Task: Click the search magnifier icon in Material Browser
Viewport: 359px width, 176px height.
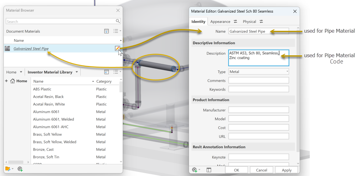Action: coord(118,21)
